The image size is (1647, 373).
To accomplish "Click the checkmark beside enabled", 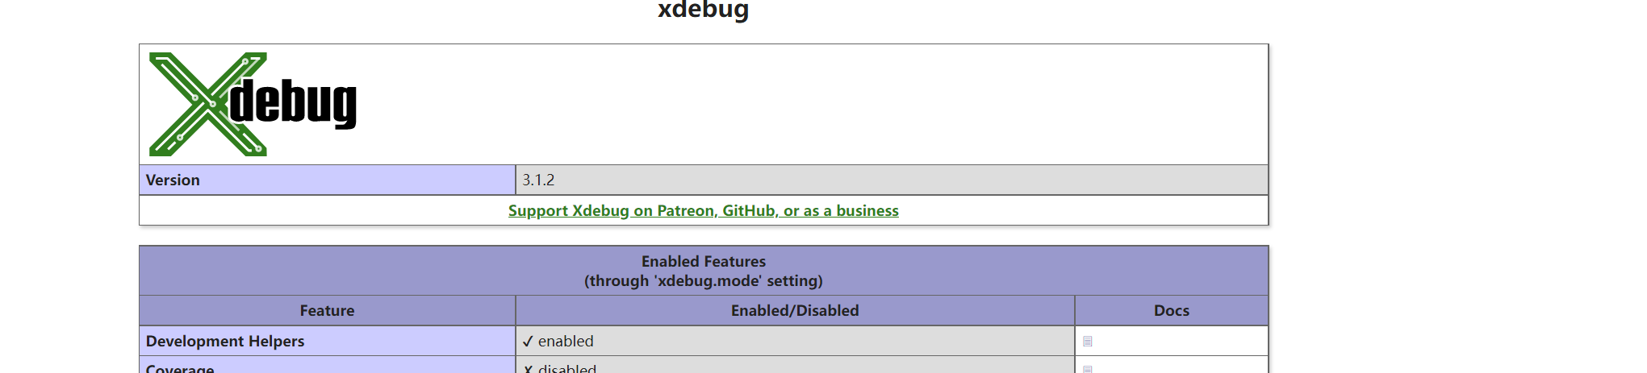I will click(x=528, y=342).
